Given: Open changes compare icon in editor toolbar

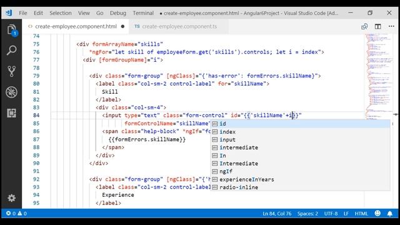Looking at the screenshot, I should point(364,26).
